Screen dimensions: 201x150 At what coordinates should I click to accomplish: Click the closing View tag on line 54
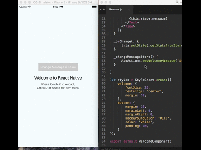pos(128,26)
